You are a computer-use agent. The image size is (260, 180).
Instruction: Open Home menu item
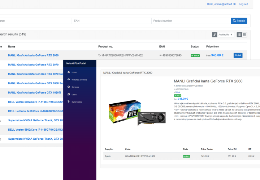74,72
